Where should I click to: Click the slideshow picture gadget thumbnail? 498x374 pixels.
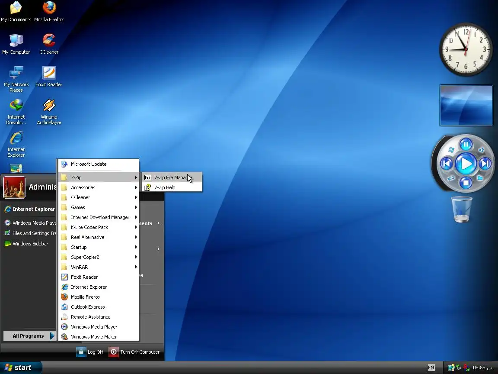466,105
